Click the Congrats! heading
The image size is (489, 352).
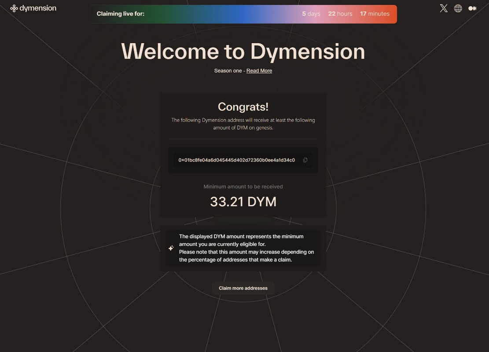[x=243, y=107]
